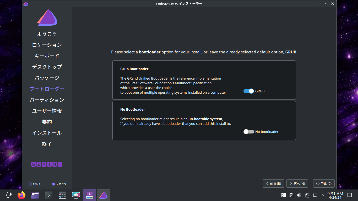Click the No Bootloader option card heading

(133, 109)
